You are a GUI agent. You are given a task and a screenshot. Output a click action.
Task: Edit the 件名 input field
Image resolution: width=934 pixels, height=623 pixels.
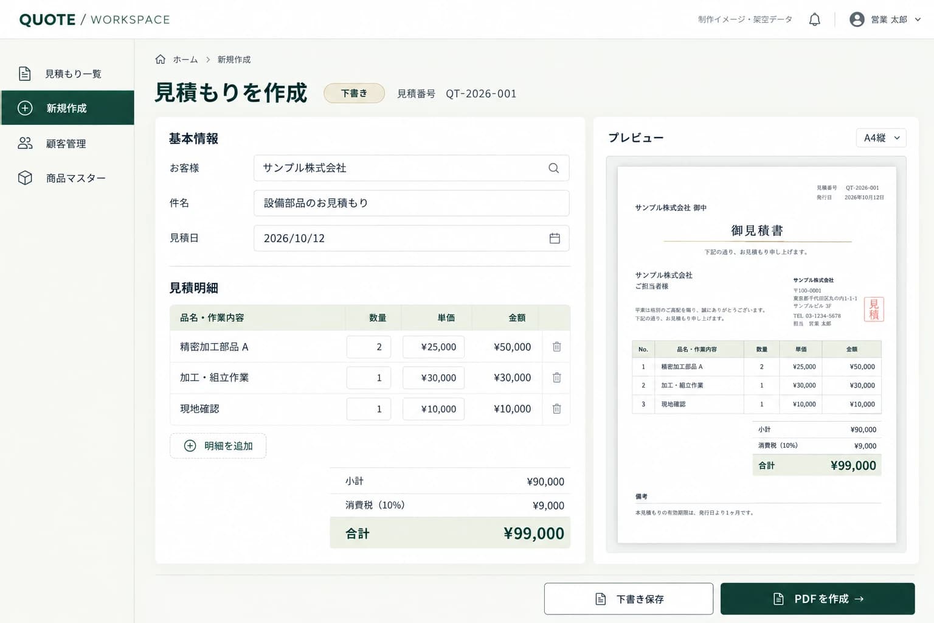(412, 203)
